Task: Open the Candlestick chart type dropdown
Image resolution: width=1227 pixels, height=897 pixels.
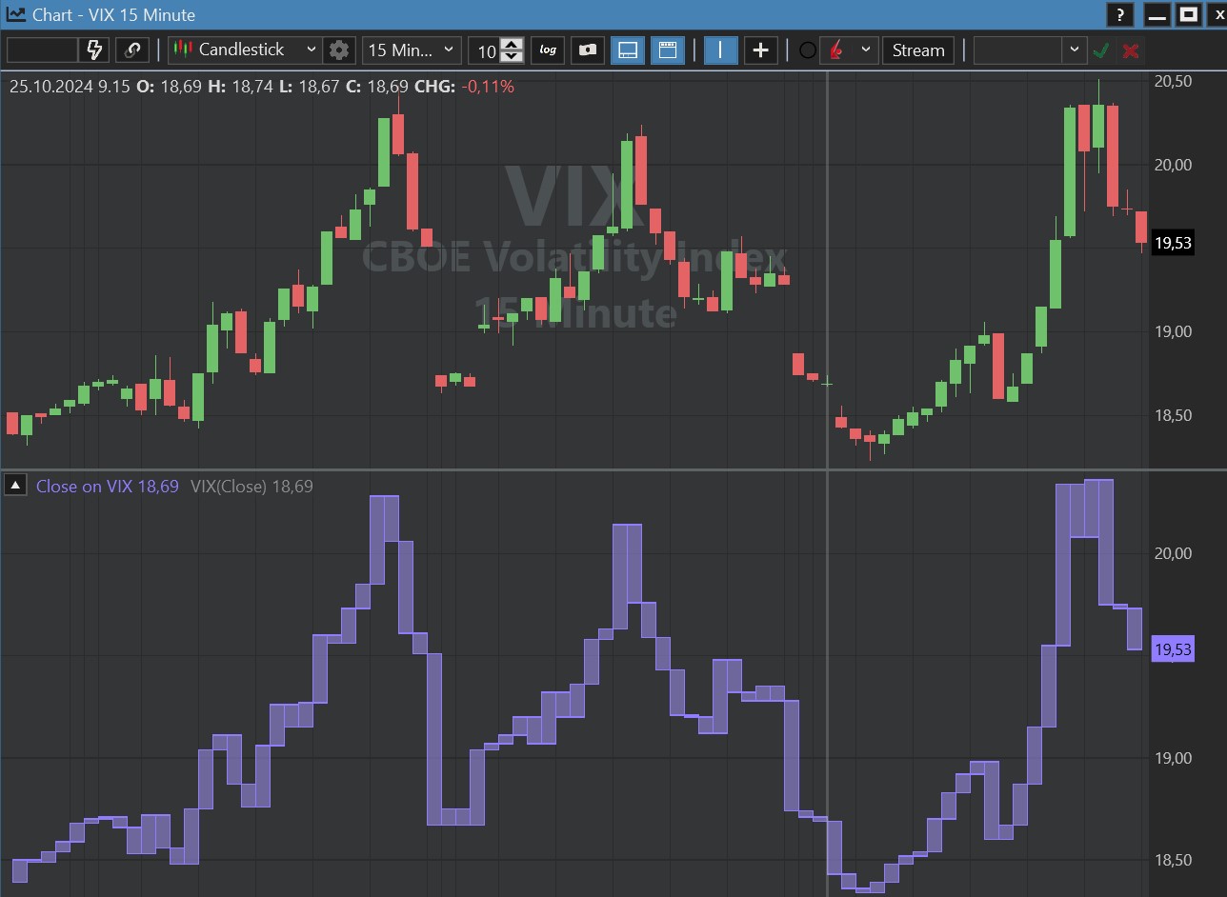Action: click(x=246, y=50)
